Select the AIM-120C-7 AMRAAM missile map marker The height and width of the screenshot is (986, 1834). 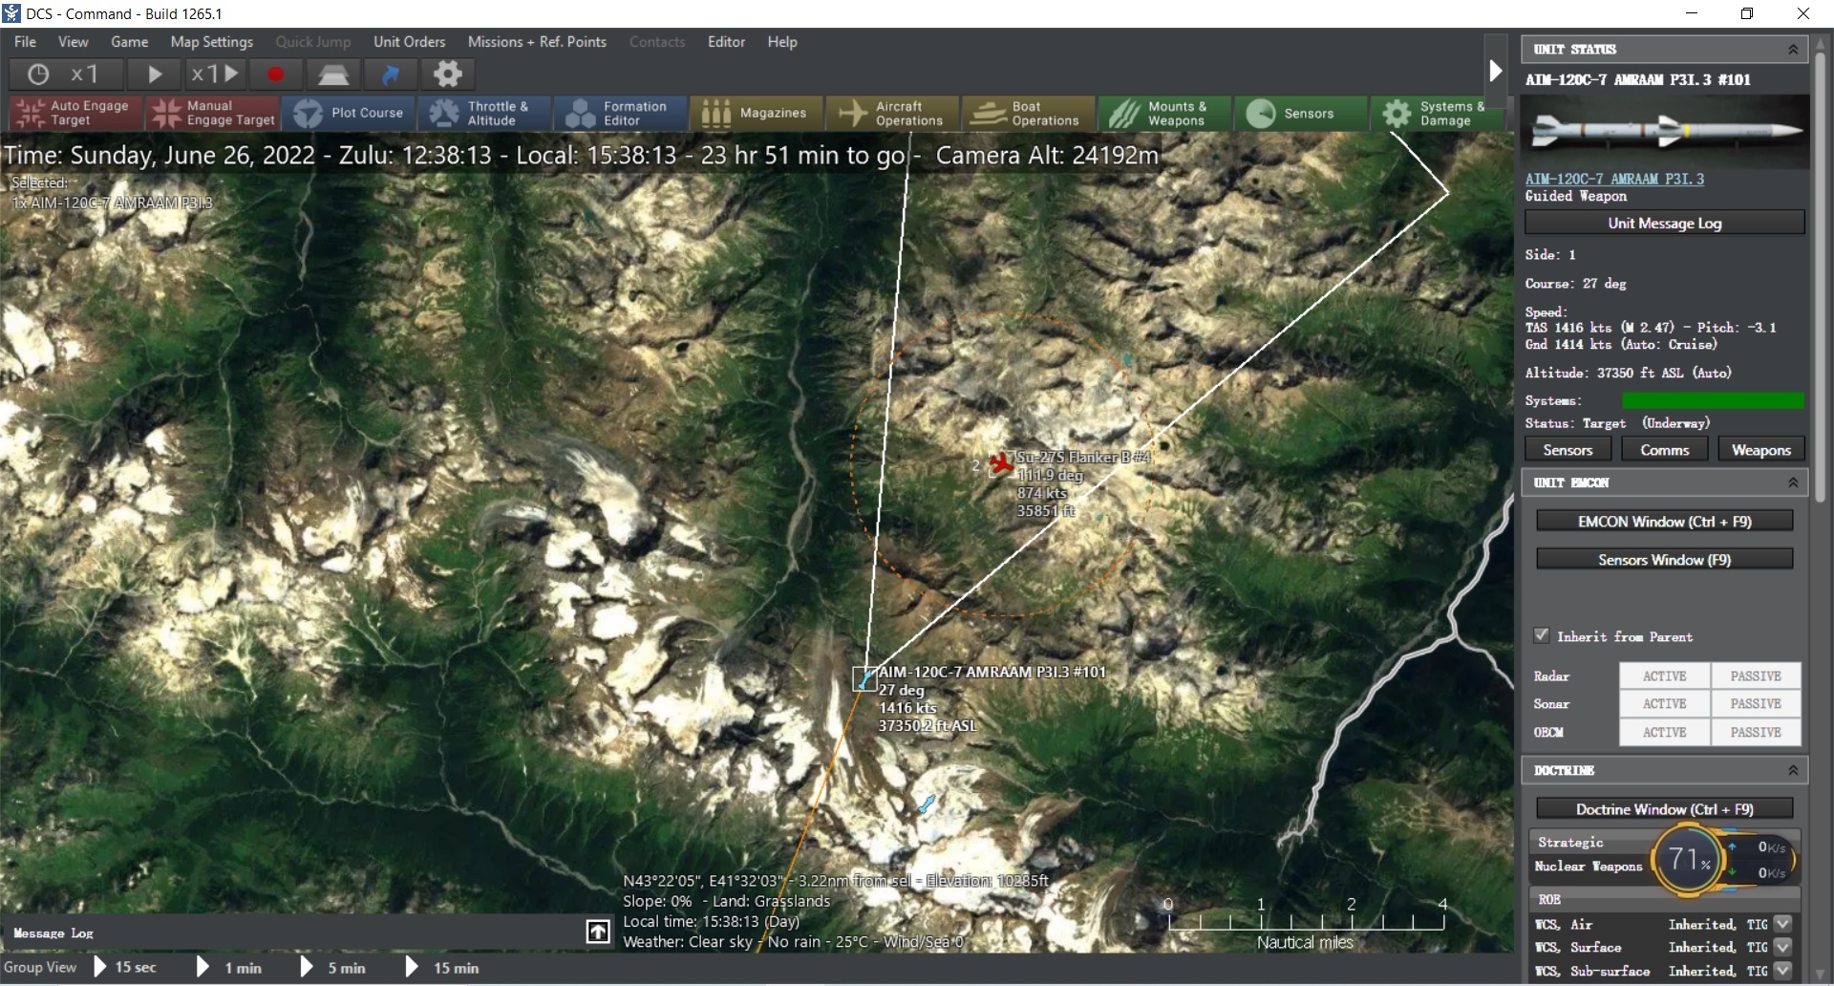(864, 679)
